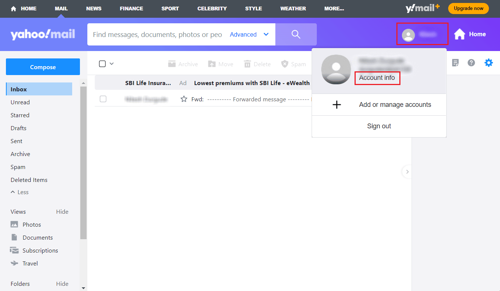Start a search with the magnifier icon
This screenshot has height=291, width=500.
296,34
